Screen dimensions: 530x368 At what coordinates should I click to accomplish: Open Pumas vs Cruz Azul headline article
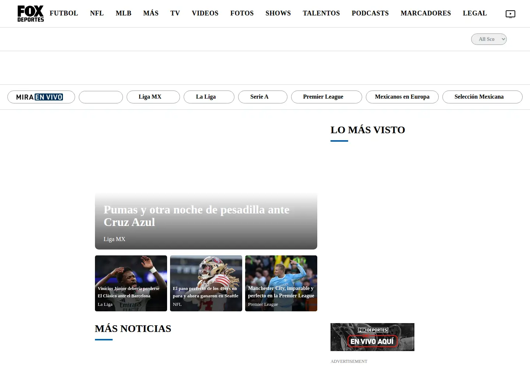(x=197, y=216)
